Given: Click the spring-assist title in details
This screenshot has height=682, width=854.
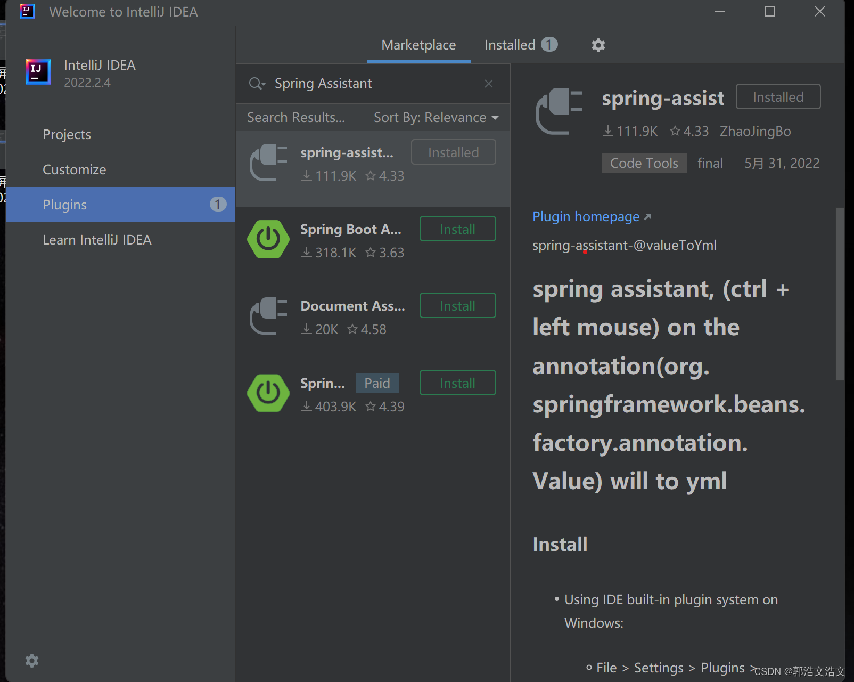Looking at the screenshot, I should (x=663, y=98).
